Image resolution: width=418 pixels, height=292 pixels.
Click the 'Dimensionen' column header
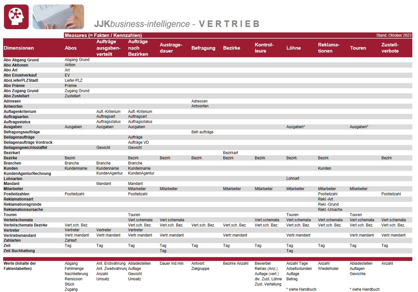click(19, 48)
